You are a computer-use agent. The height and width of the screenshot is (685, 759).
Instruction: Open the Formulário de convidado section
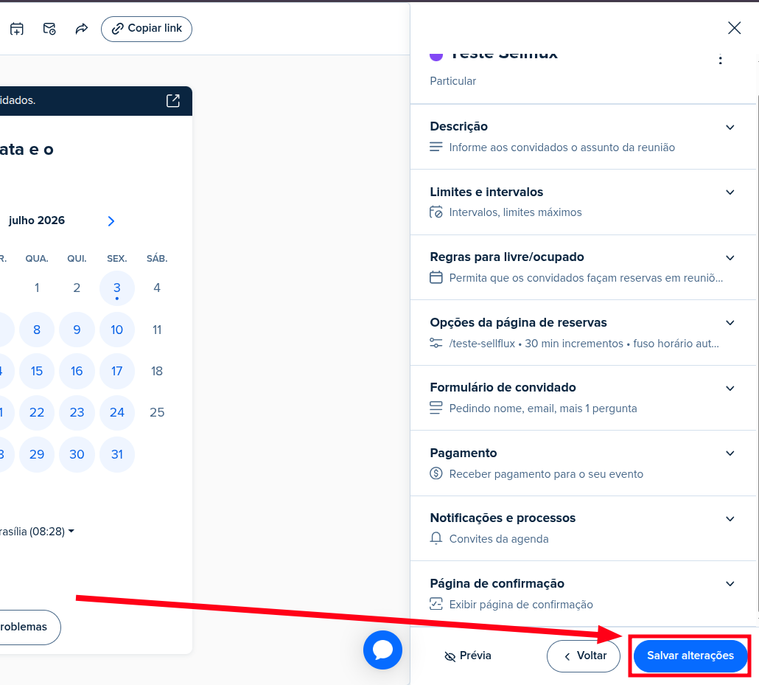click(x=583, y=397)
